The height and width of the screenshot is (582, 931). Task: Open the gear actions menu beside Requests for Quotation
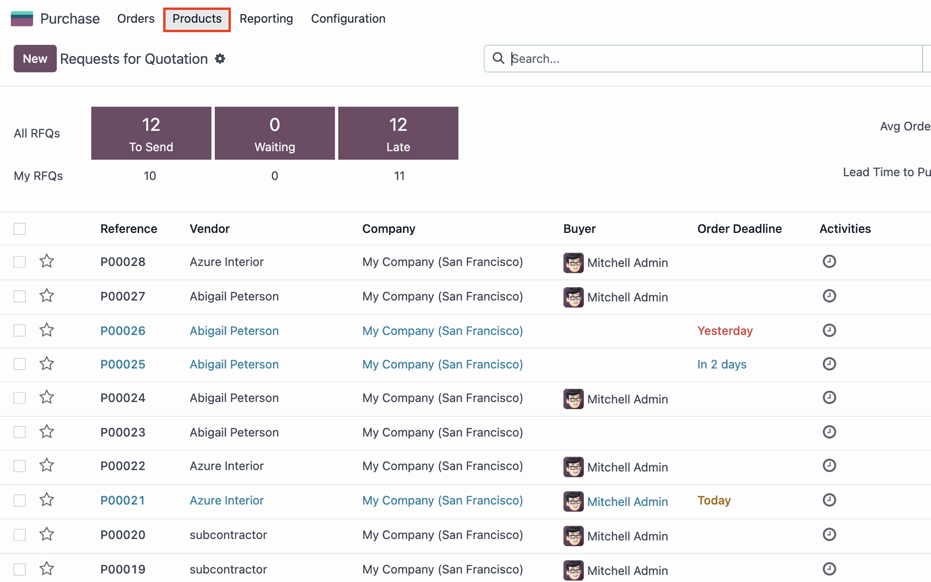[x=220, y=59]
